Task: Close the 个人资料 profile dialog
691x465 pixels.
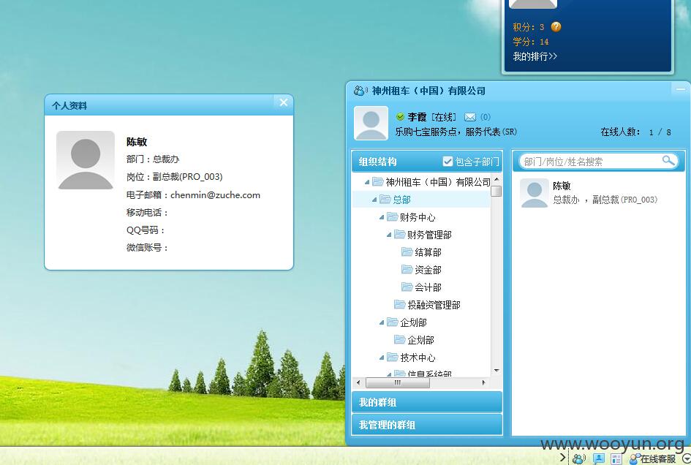Action: tap(284, 102)
